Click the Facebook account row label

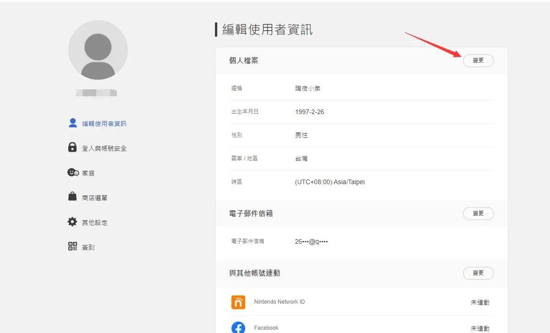[266, 327]
